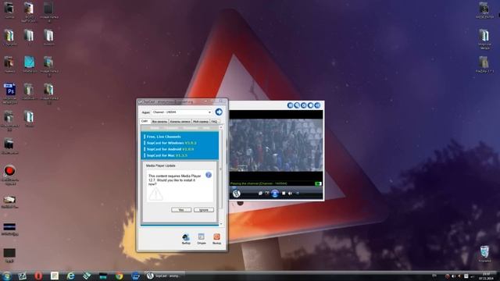Click the red Выход exit icon
The width and height of the screenshot is (500, 281).
(216, 238)
